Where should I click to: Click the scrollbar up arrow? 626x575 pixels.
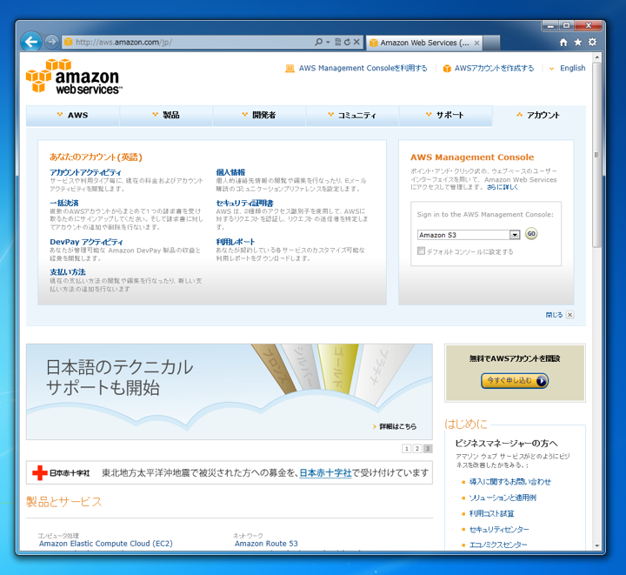pyautogui.click(x=596, y=57)
